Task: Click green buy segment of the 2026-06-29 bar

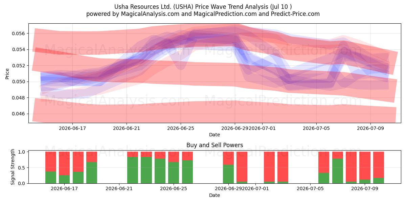Action: click(228, 174)
